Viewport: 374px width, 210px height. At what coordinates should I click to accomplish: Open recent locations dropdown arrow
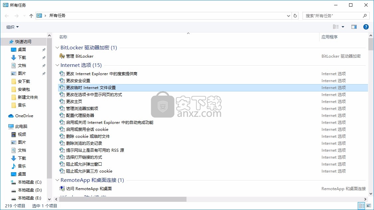pos(24,16)
